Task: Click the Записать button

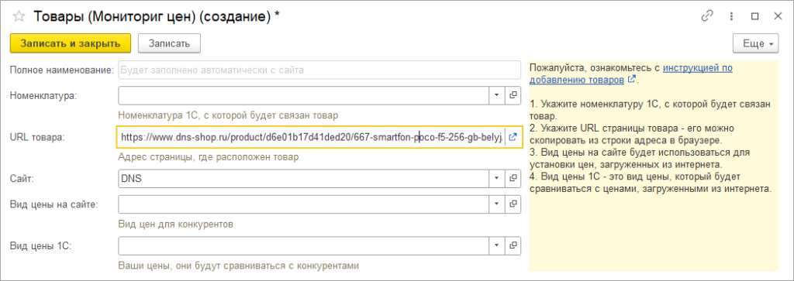Action: click(169, 43)
